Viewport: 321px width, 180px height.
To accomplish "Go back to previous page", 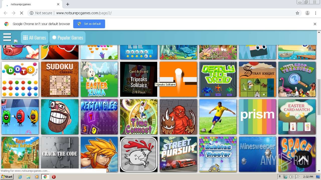I will (x=6, y=13).
